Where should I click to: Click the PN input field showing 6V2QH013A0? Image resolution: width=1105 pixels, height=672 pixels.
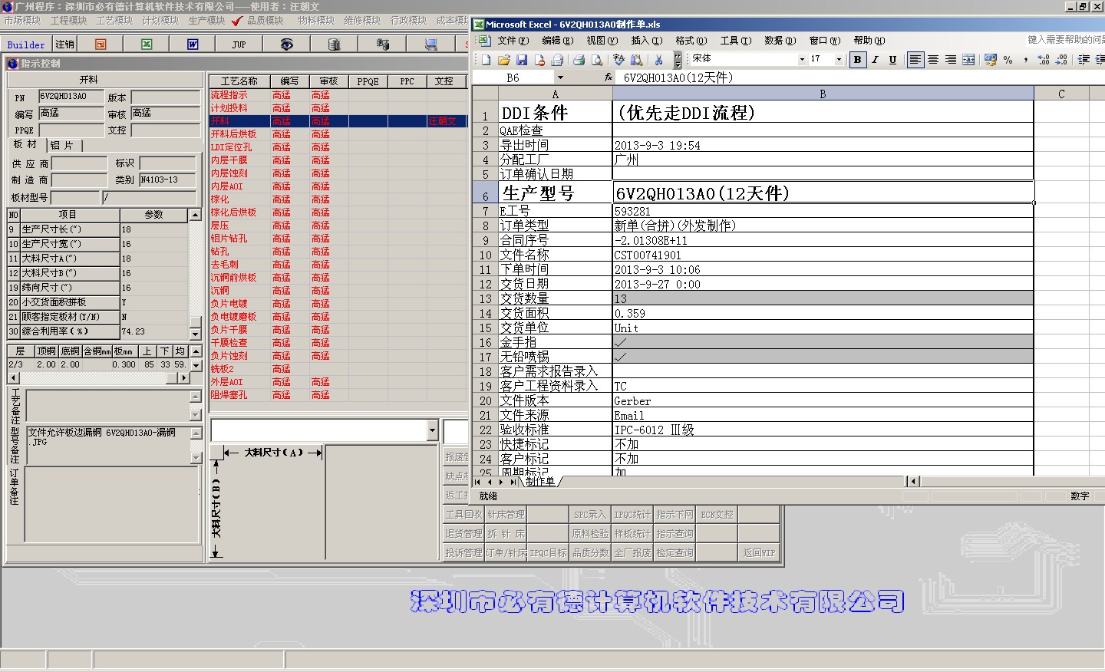[x=71, y=97]
